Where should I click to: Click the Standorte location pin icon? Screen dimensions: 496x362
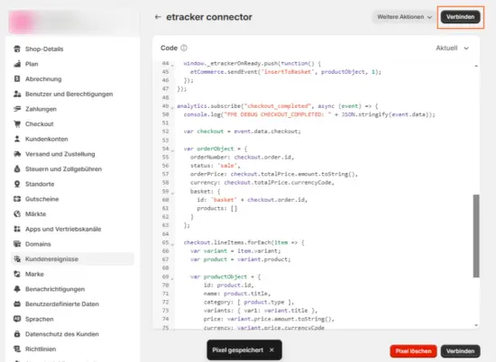[x=17, y=184]
